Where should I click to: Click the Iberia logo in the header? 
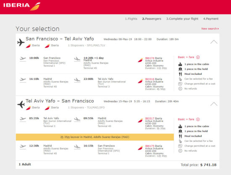pos(22,6)
